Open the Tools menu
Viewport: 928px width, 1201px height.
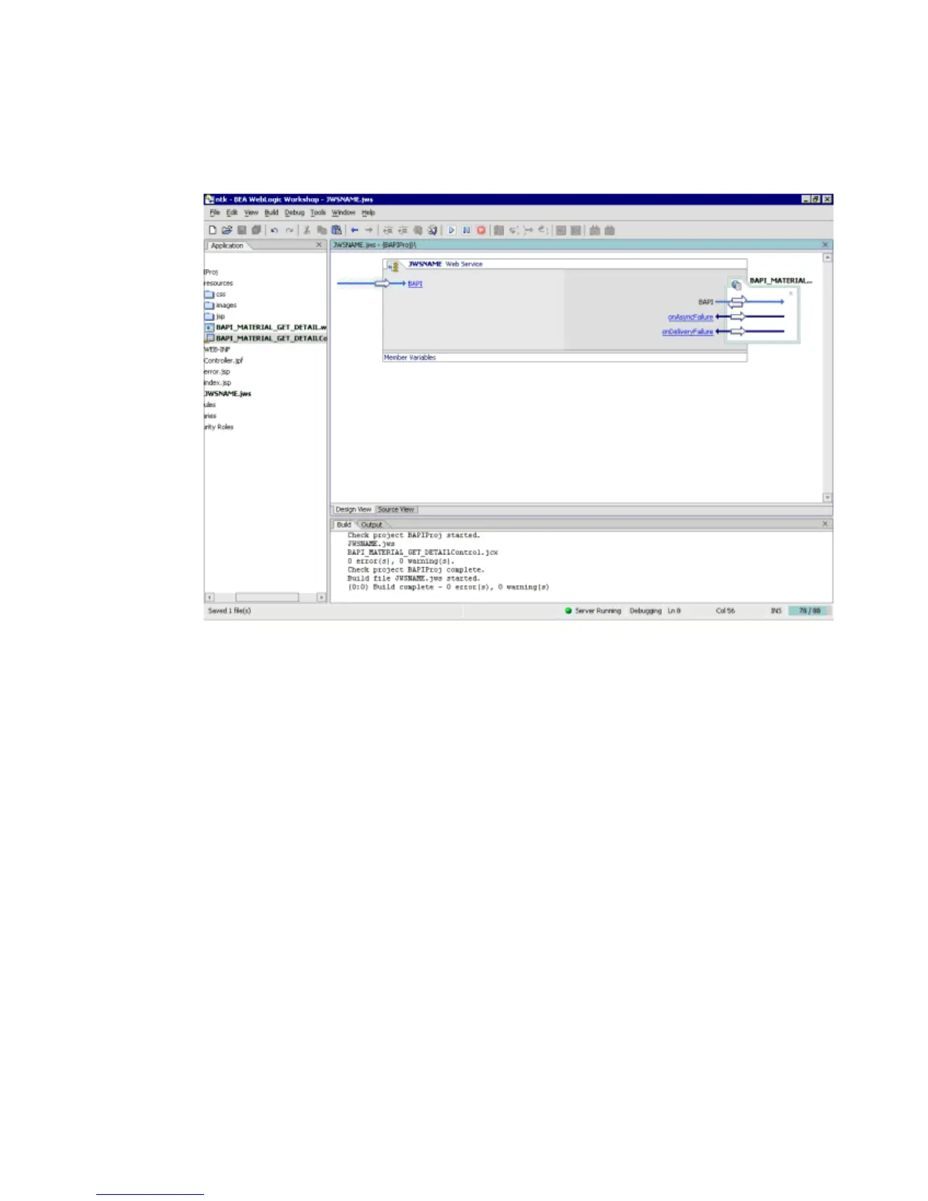(318, 213)
